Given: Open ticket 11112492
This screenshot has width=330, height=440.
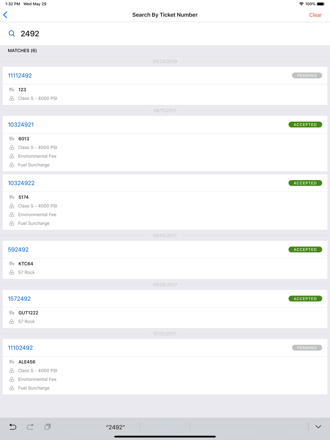Looking at the screenshot, I should click(20, 76).
